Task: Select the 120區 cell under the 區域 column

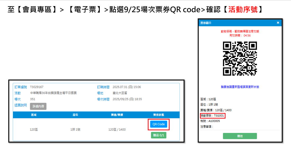Action: 34,129
